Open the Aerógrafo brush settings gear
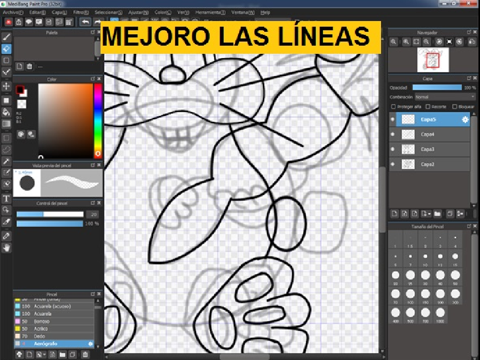Image resolution: width=480 pixels, height=360 pixels. point(90,344)
